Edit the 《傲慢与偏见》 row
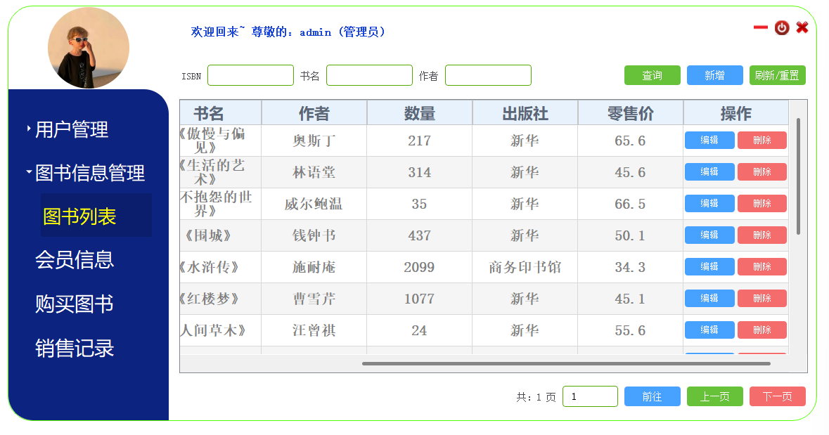The width and height of the screenshot is (829, 435). [709, 140]
